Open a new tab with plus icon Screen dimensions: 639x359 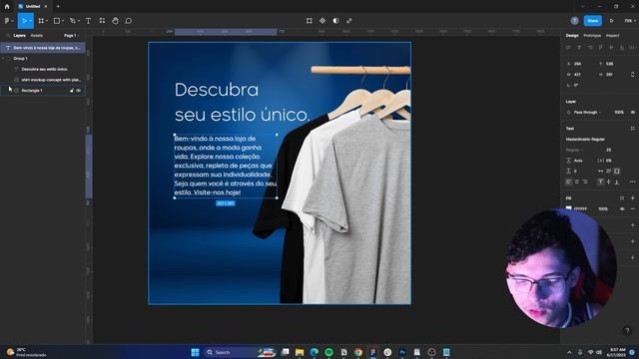coord(58,7)
